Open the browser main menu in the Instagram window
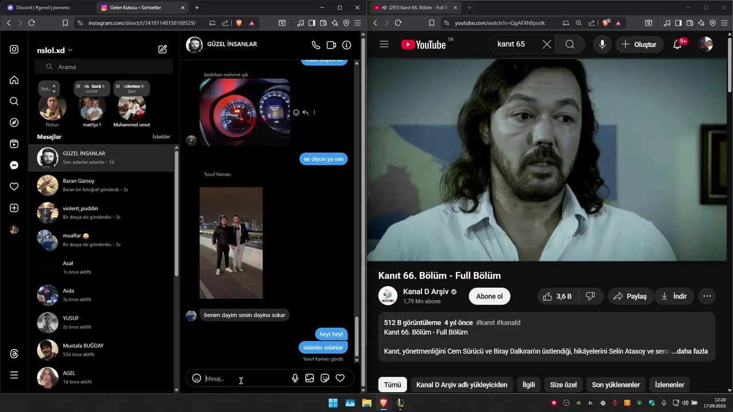This screenshot has height=412, width=733. coord(358,23)
